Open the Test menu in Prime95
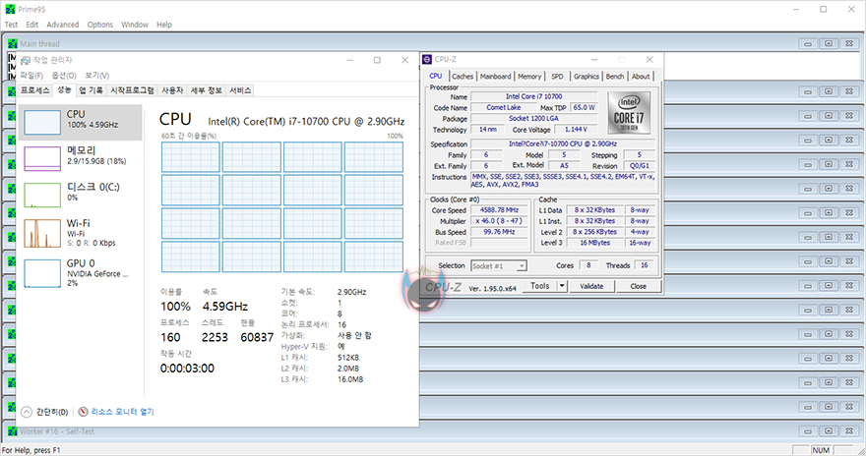 (11, 25)
